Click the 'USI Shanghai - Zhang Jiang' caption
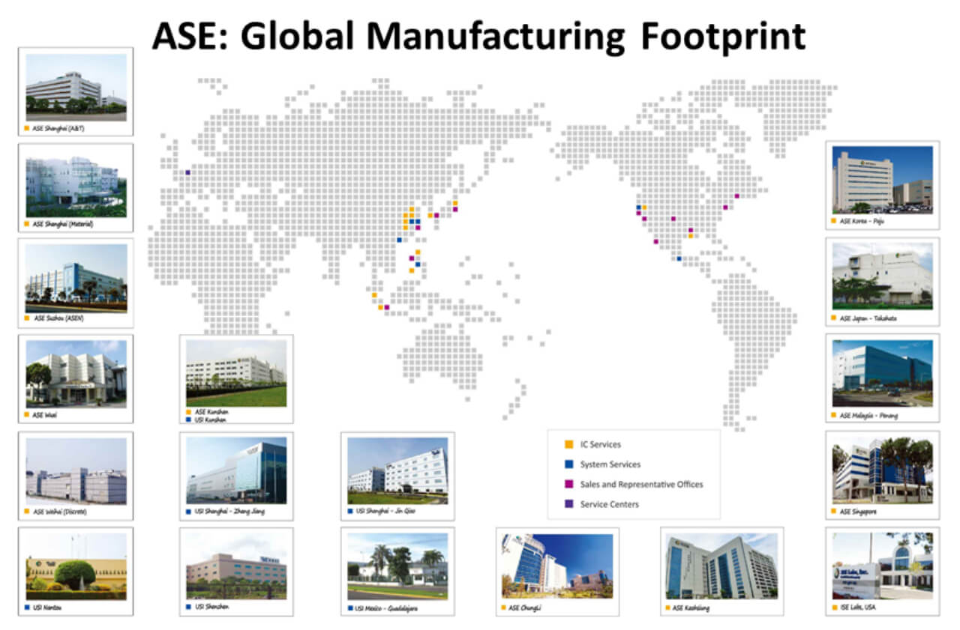The image size is (960, 630). point(229,512)
